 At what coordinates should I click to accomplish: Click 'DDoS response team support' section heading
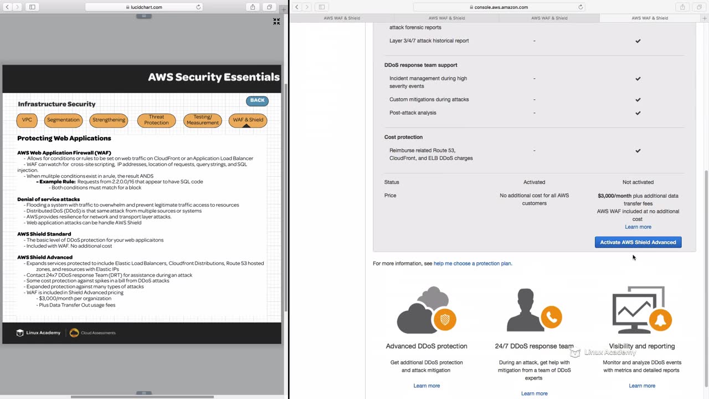point(421,65)
